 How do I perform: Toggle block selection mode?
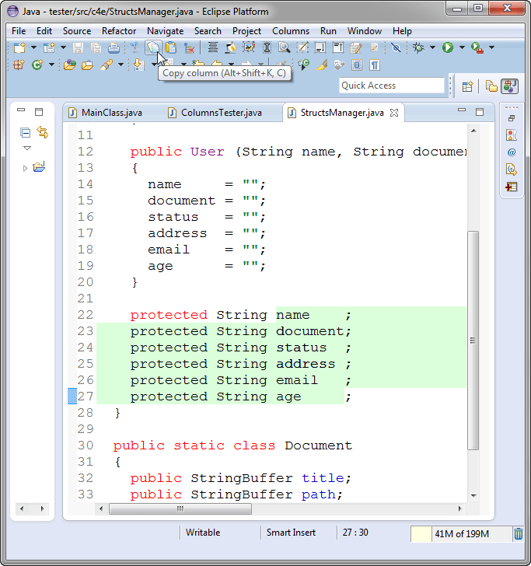[357, 65]
